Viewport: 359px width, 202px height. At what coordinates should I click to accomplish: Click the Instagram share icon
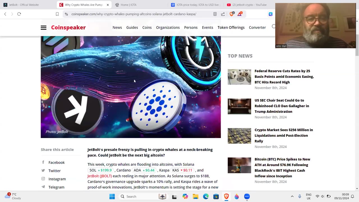(x=43, y=179)
